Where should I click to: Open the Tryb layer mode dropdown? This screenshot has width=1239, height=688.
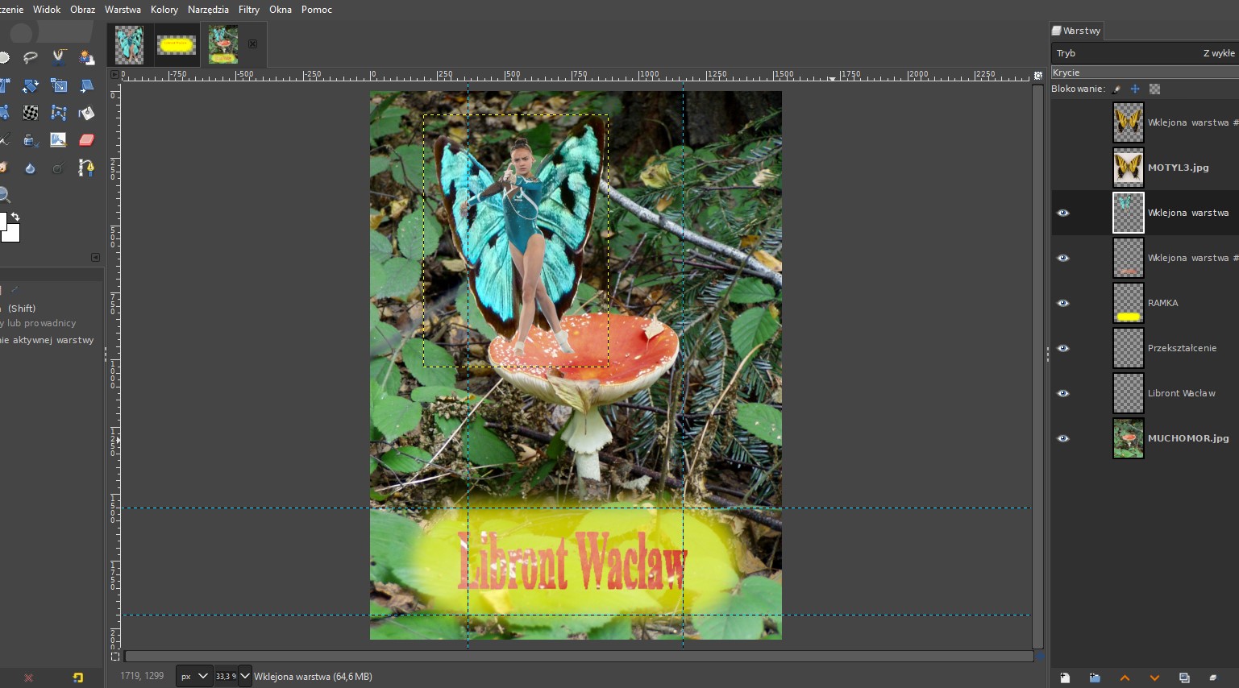point(1145,53)
